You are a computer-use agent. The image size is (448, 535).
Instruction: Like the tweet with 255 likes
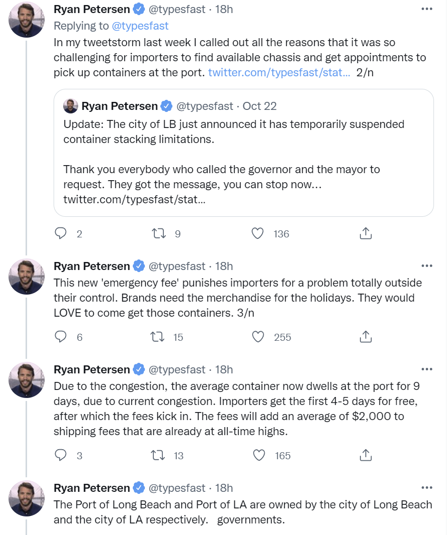(x=258, y=337)
